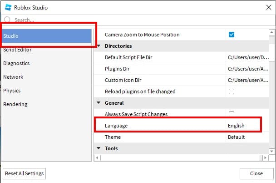Click the vertical scrollbar down arrow

pos(271,151)
